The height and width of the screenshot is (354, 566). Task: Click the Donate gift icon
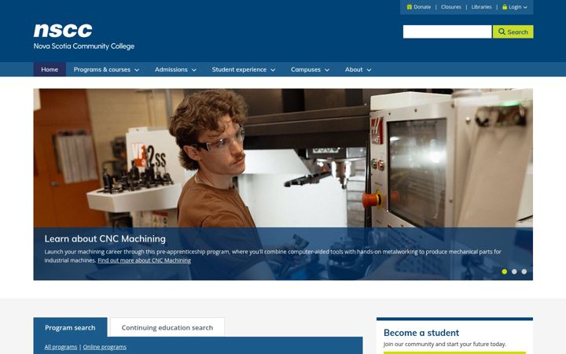click(x=410, y=7)
